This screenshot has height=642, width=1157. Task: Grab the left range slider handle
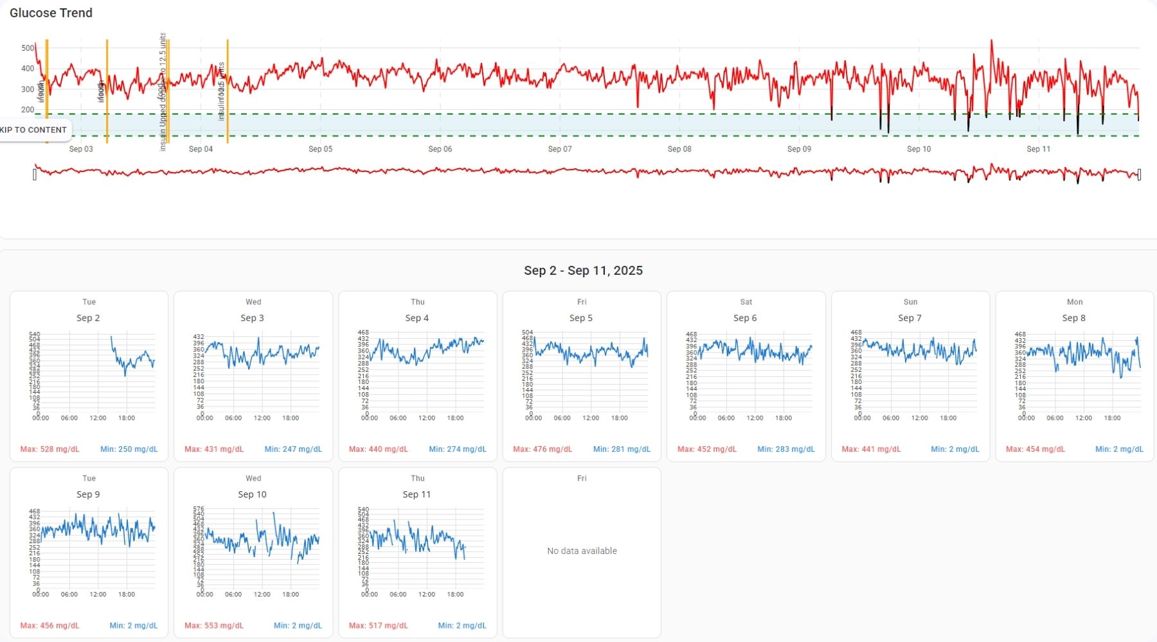[35, 175]
